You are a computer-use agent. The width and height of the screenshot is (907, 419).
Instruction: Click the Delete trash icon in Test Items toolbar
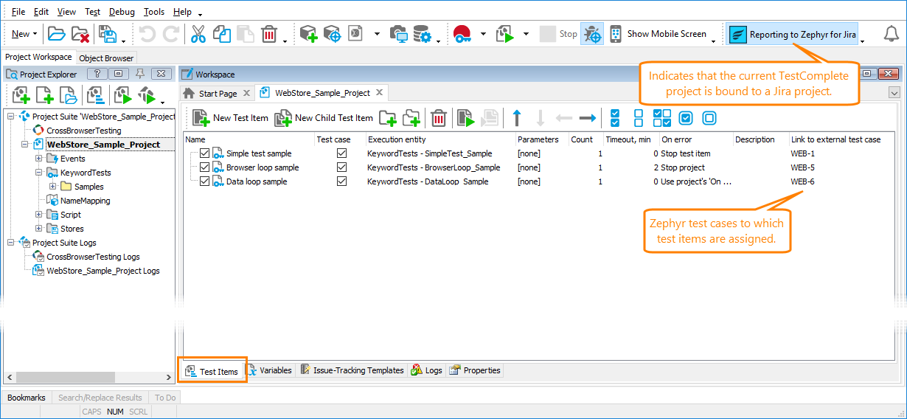(439, 118)
